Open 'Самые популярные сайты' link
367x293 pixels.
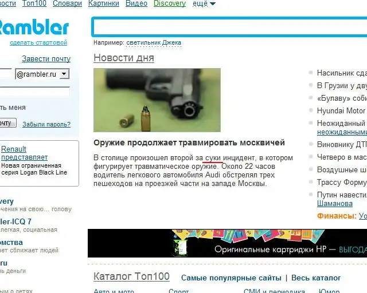[231, 278]
